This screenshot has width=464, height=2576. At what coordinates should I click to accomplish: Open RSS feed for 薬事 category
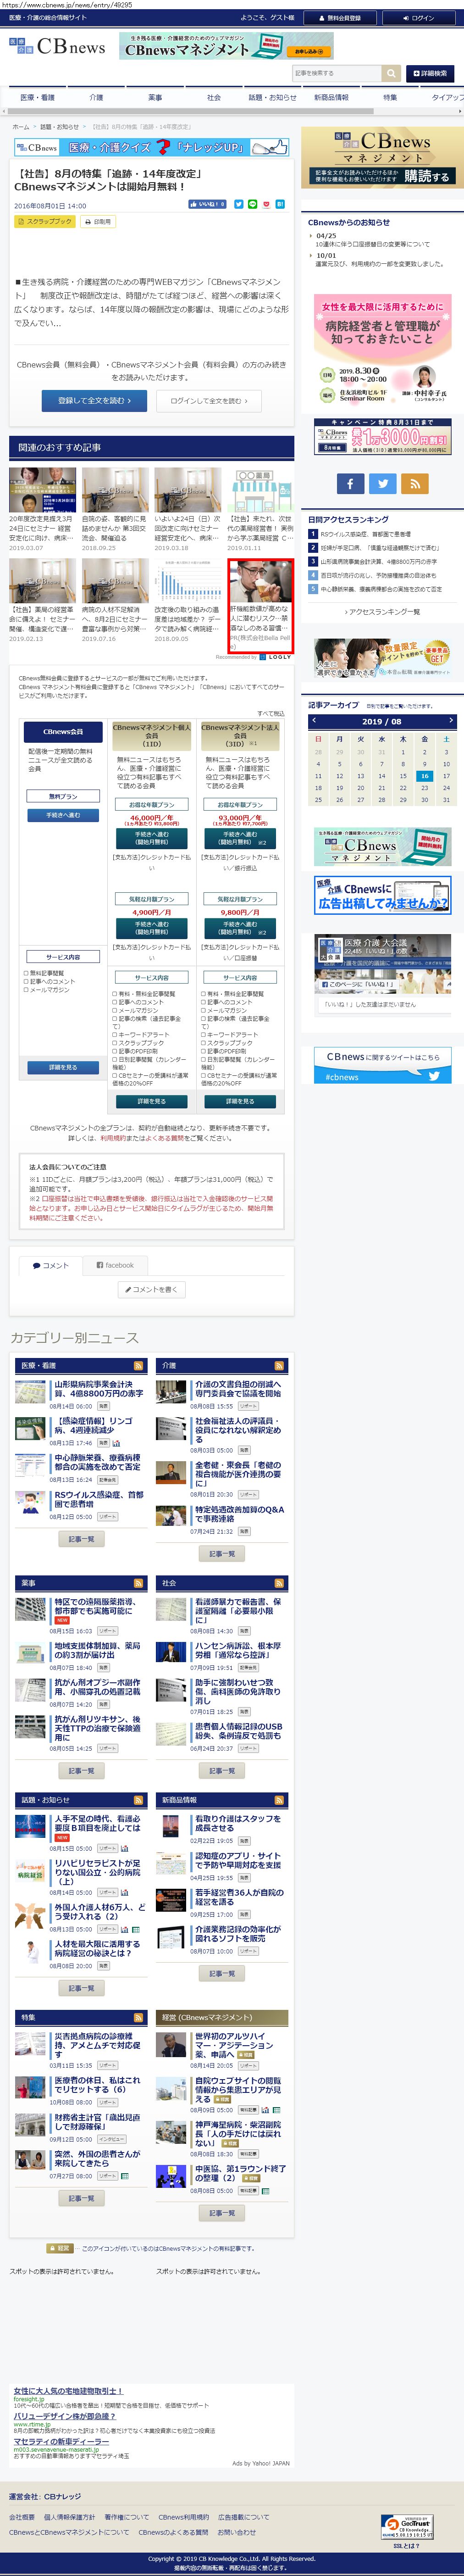point(138,1584)
